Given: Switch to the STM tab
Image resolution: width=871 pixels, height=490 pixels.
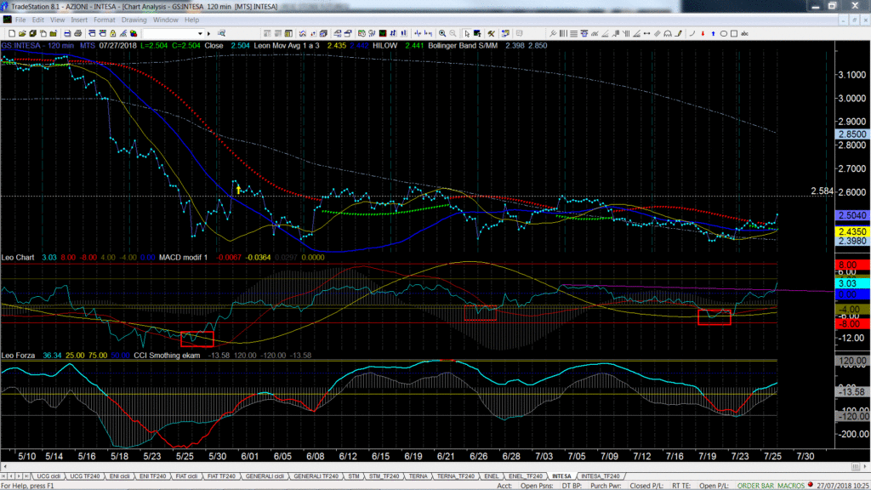Looking at the screenshot, I should pyautogui.click(x=353, y=476).
